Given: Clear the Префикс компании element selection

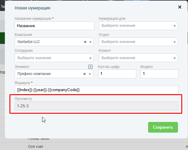Looking at the screenshot, I should point(85,74).
